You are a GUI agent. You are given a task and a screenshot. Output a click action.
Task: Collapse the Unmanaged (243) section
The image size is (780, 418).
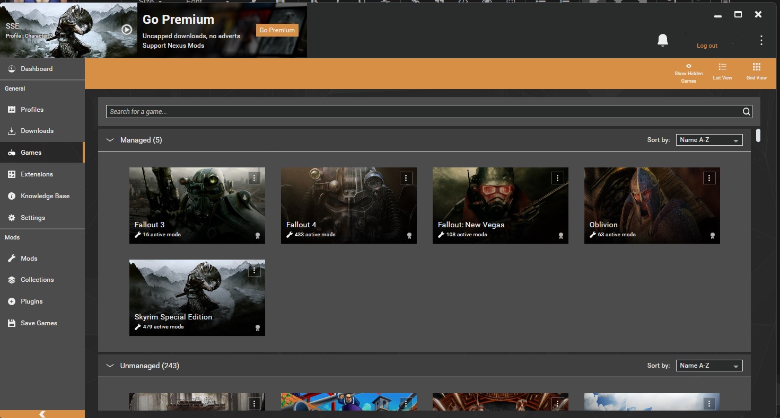click(x=110, y=366)
